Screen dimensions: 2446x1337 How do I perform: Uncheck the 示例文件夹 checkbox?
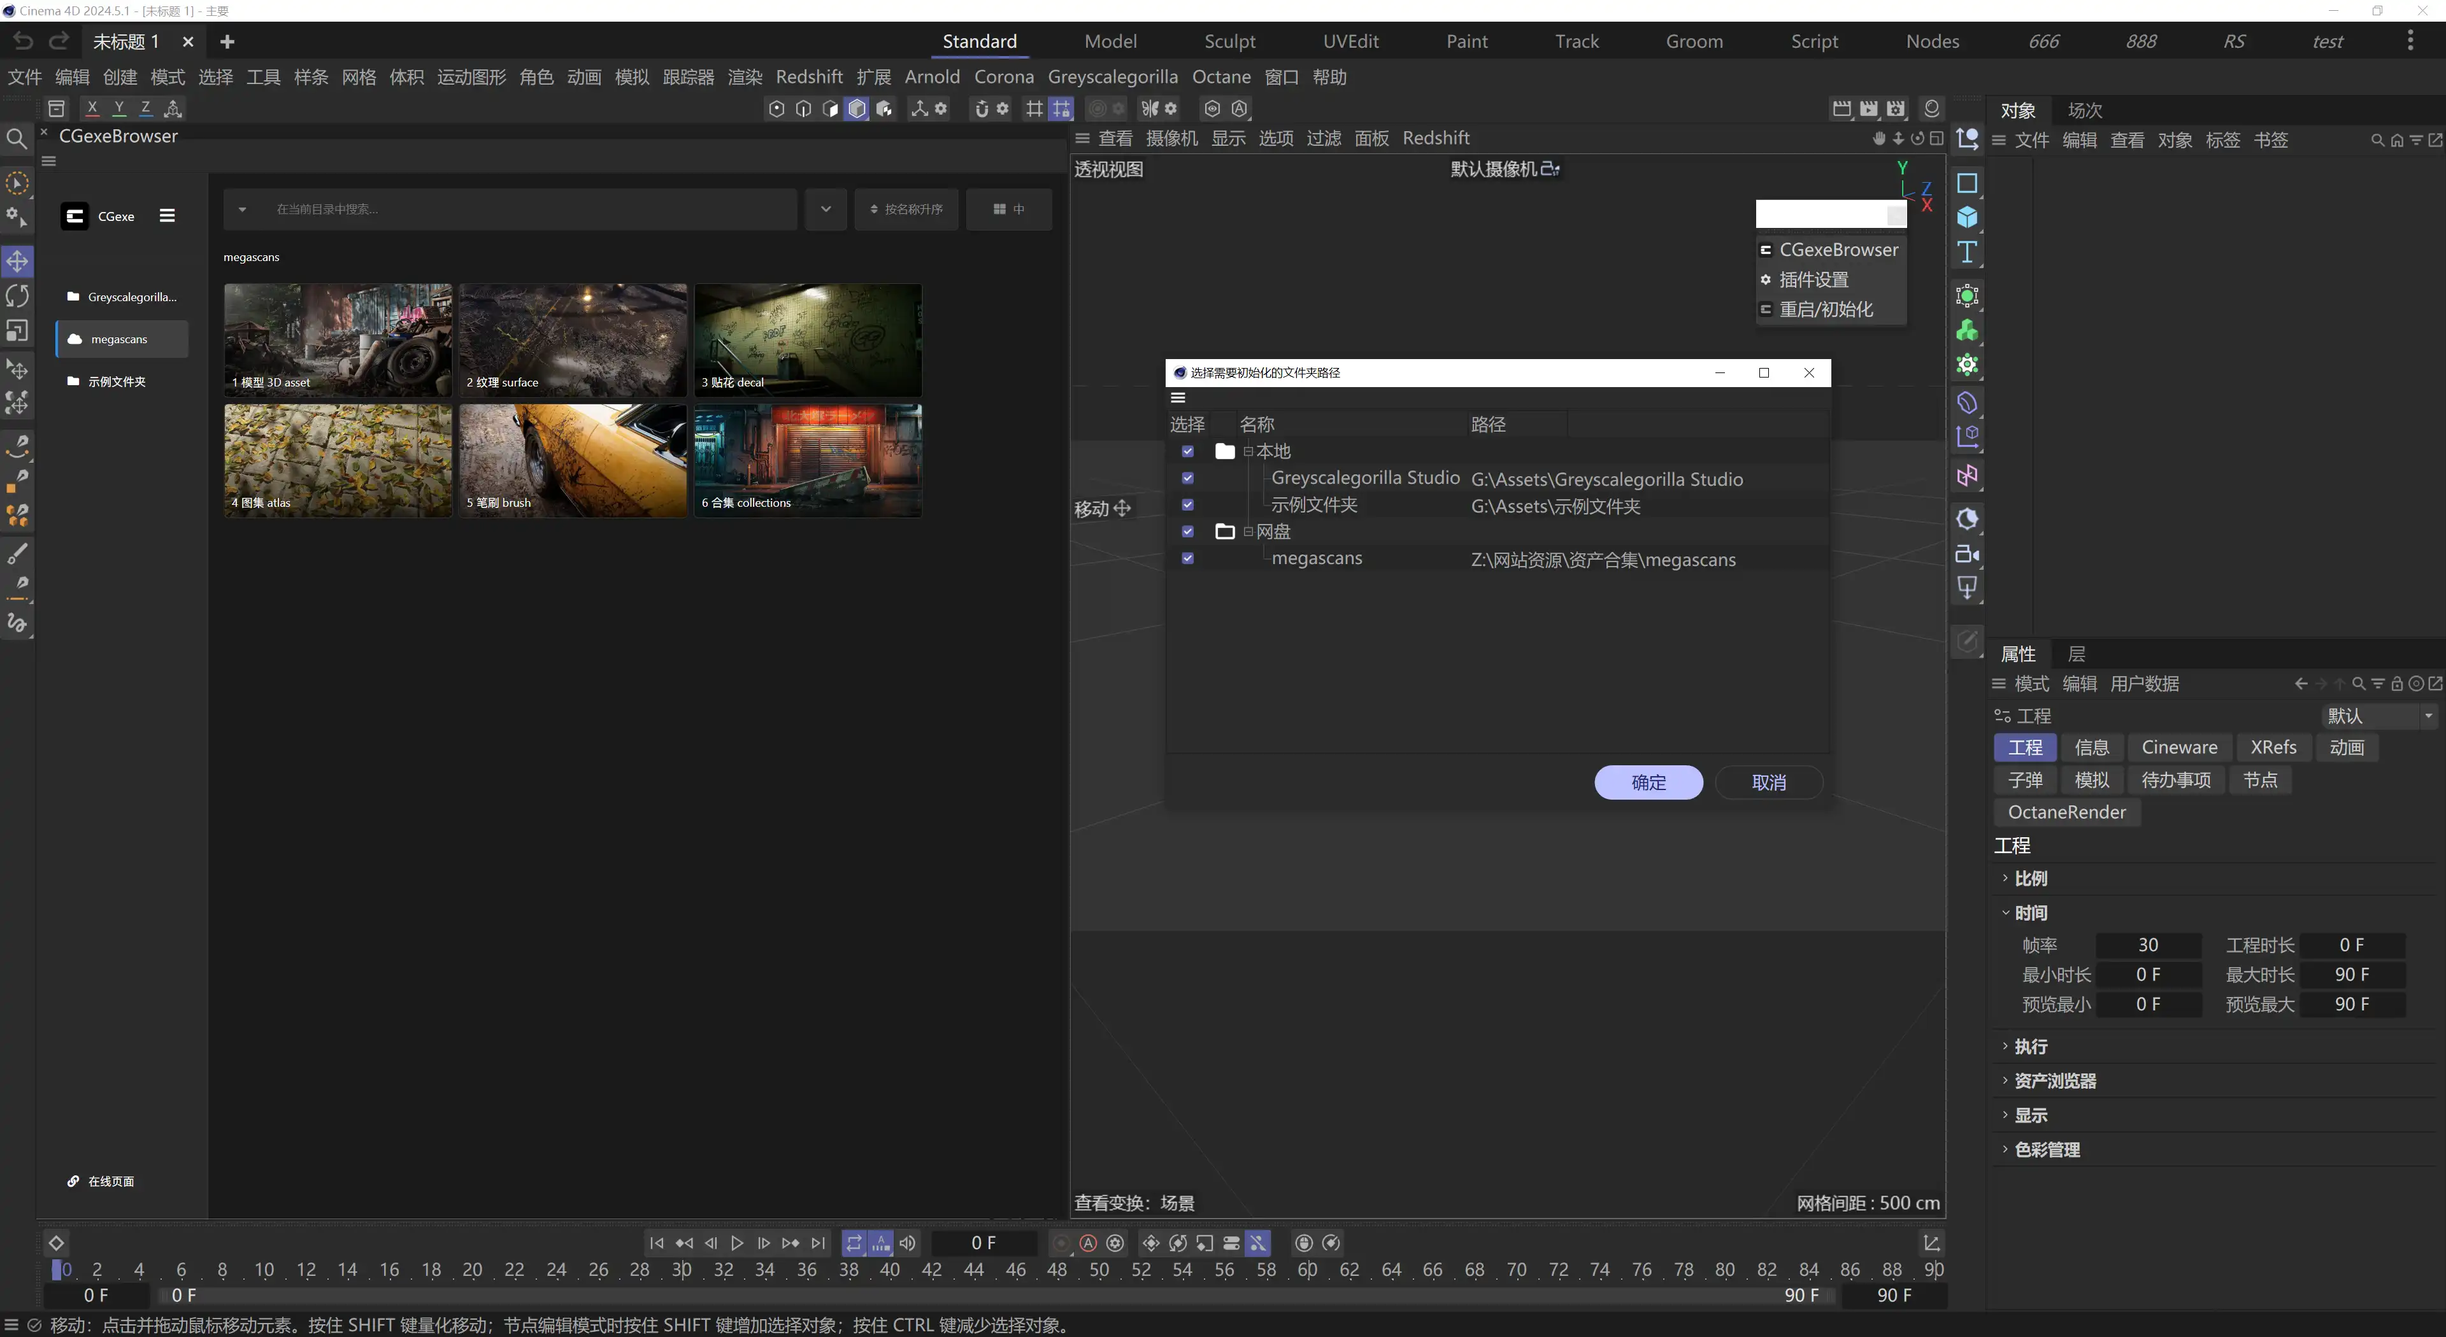click(1187, 504)
